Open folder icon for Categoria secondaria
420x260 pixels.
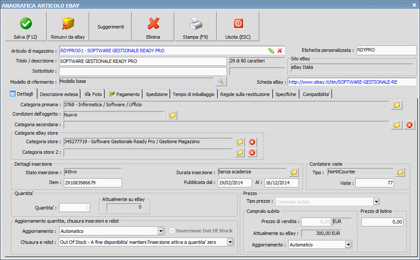397,125
